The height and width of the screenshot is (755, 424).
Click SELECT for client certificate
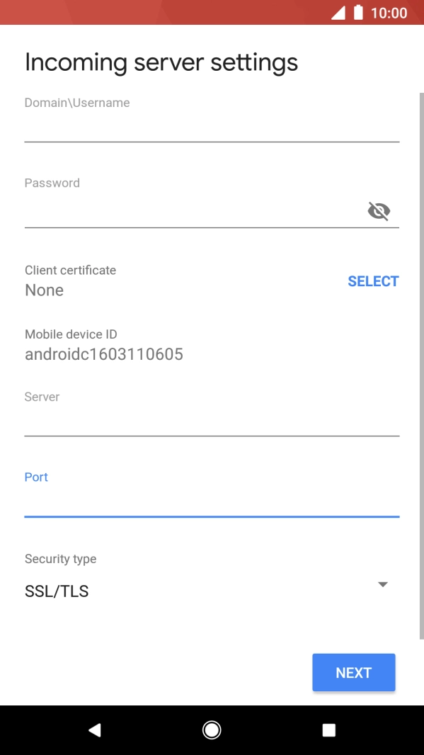374,281
